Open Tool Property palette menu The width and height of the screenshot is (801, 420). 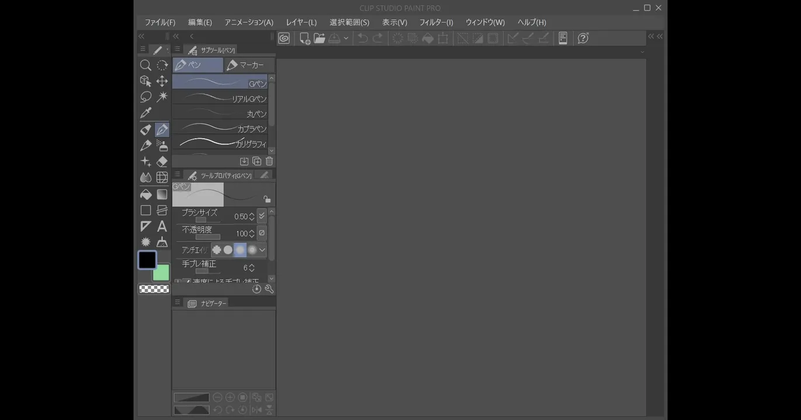177,174
